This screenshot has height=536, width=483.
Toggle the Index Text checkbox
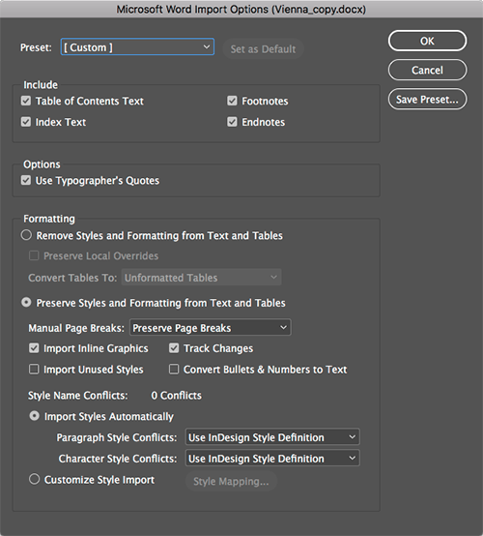pyautogui.click(x=26, y=122)
